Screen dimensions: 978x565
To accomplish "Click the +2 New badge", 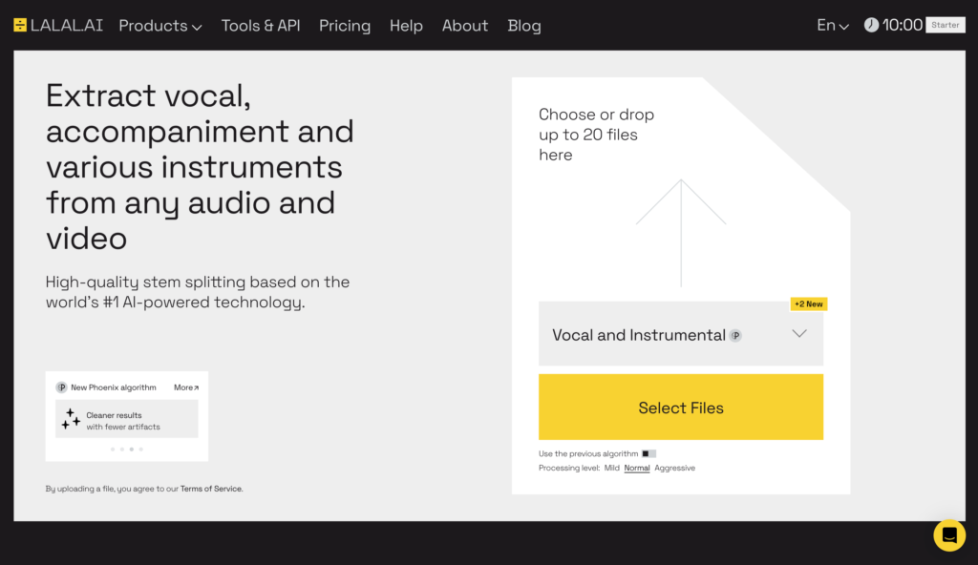I will click(x=808, y=304).
